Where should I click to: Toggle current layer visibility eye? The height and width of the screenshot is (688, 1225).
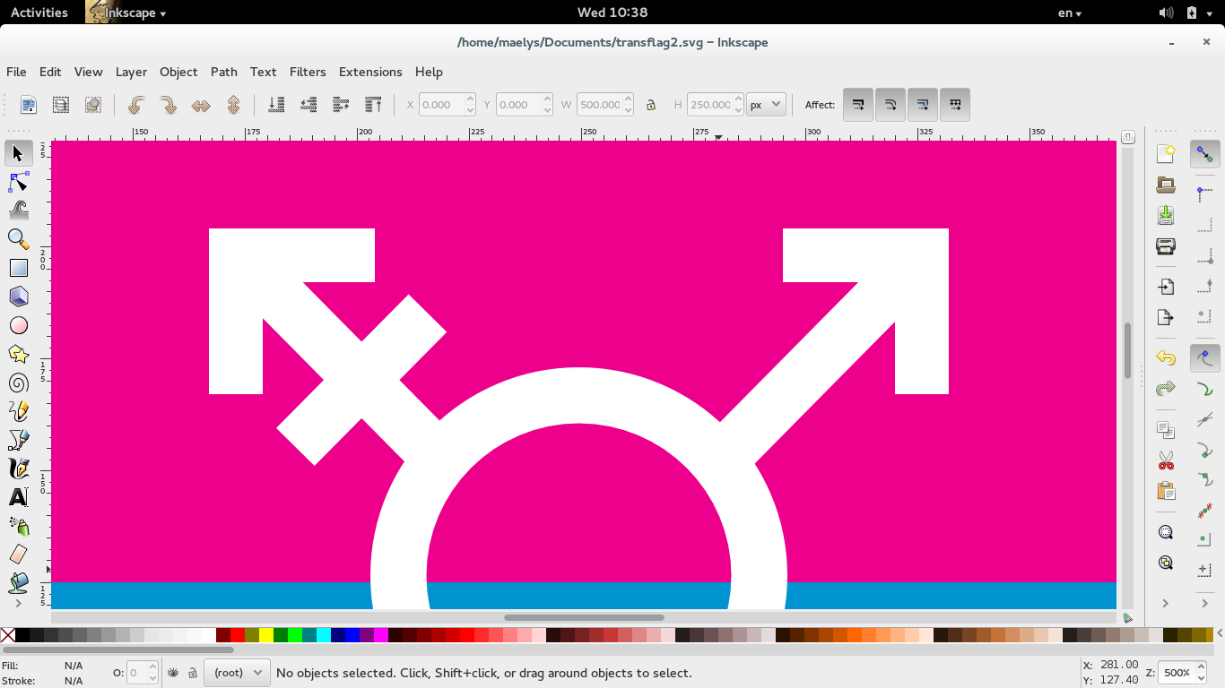coord(173,673)
